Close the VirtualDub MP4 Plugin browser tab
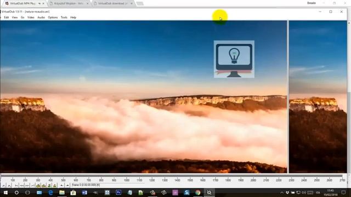The image size is (351, 197). pyautogui.click(x=43, y=3)
